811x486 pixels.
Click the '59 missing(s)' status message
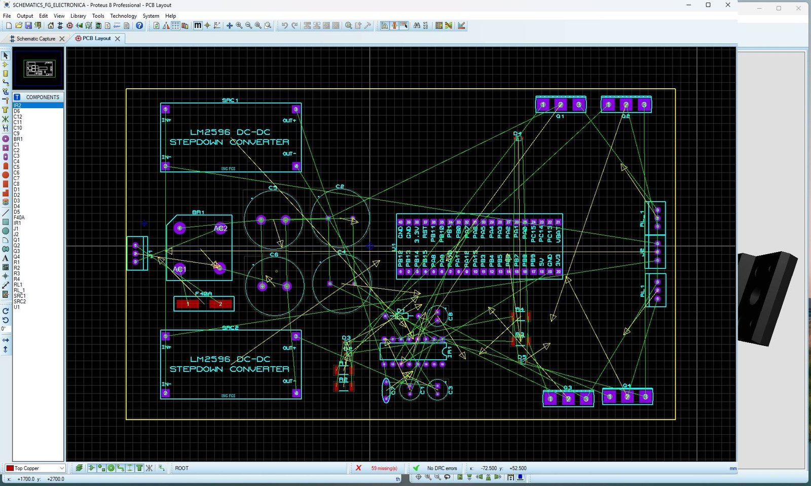click(384, 468)
